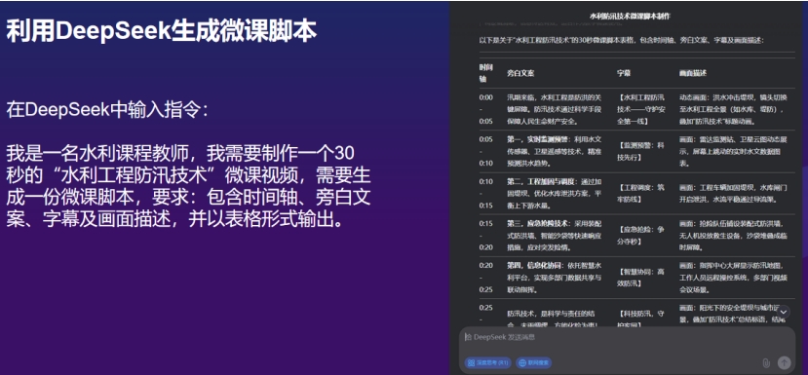The height and width of the screenshot is (375, 808).
Task: Click the time cell 0:15 - 0:20
Action: [486, 236]
